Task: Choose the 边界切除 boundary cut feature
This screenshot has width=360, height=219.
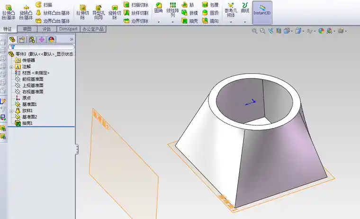Action: pyautogui.click(x=136, y=21)
